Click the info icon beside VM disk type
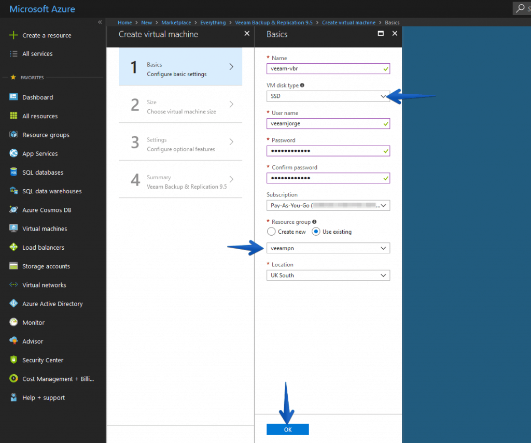Viewport: 531px width, 443px height. [302, 85]
